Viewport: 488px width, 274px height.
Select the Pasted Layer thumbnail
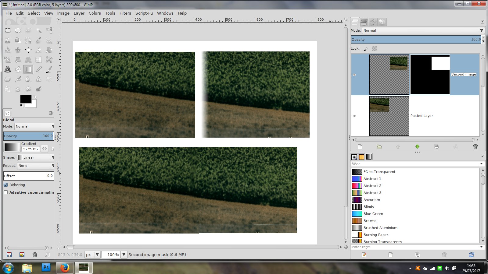click(x=389, y=116)
